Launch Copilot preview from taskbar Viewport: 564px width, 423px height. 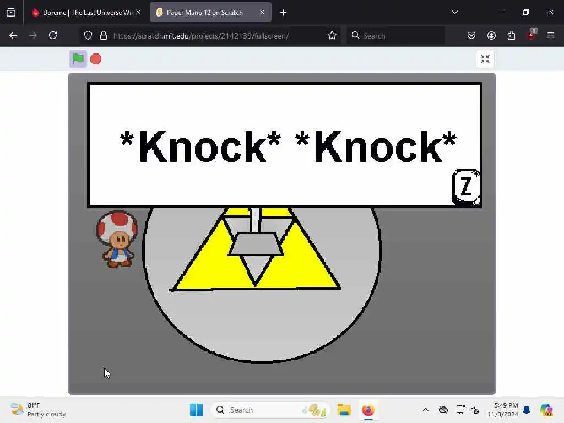[547, 410]
